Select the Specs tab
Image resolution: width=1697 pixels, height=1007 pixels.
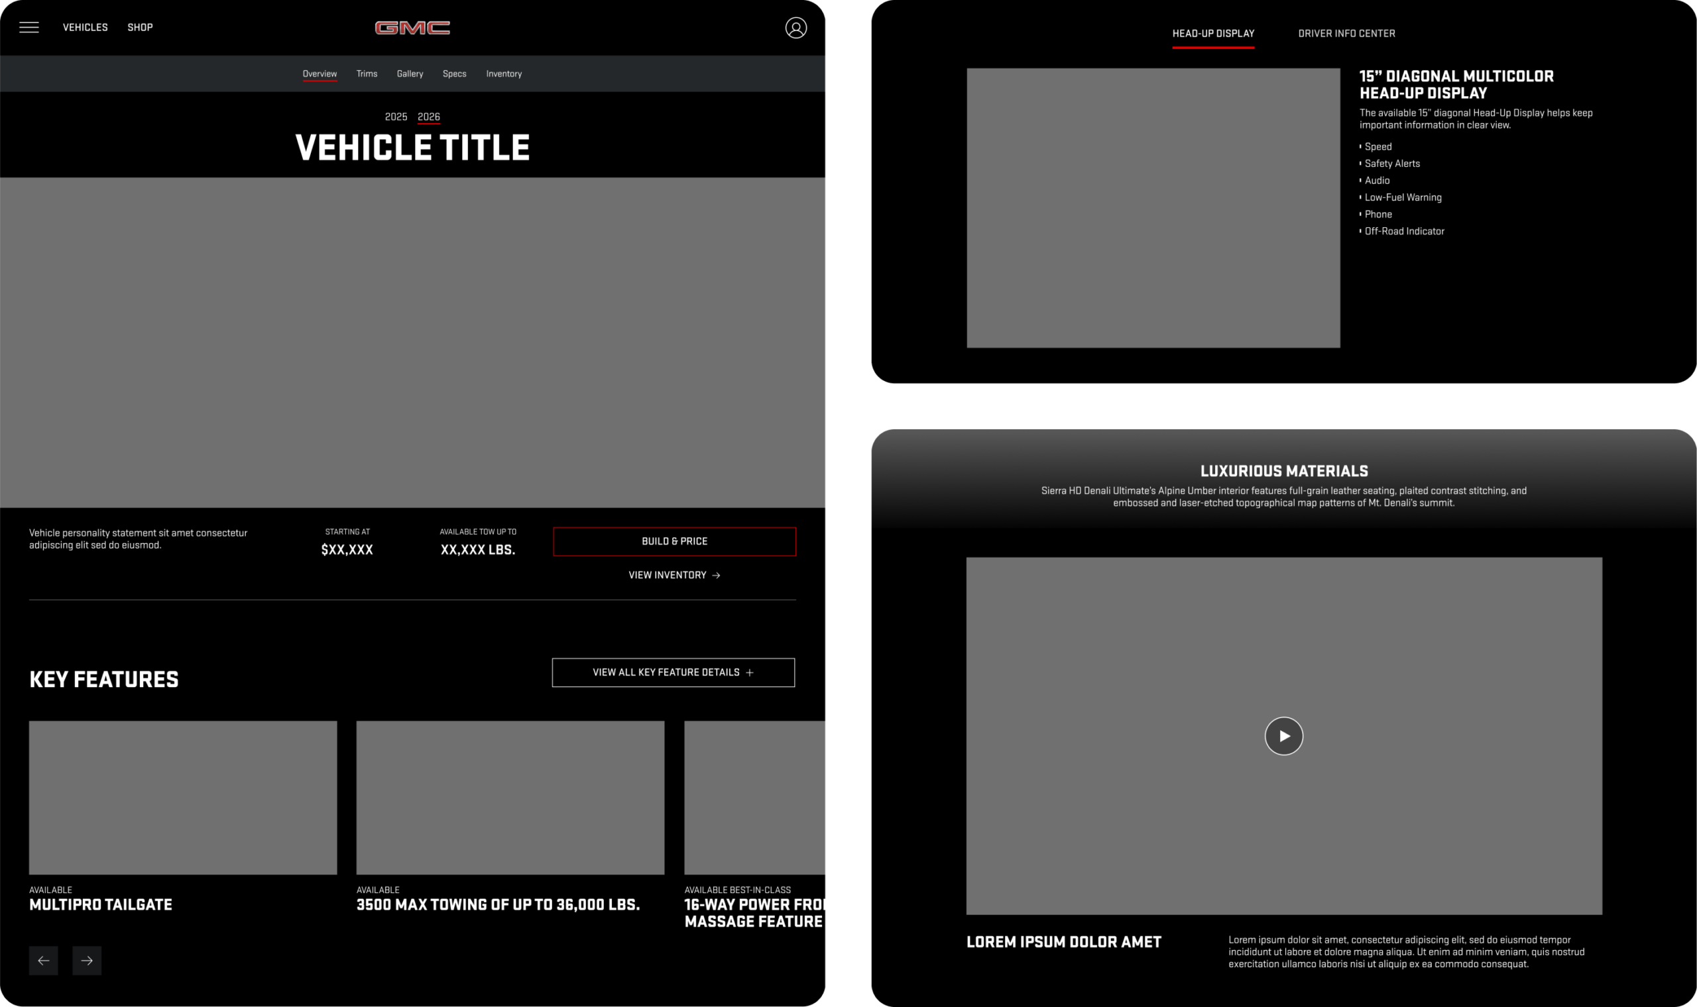click(454, 74)
